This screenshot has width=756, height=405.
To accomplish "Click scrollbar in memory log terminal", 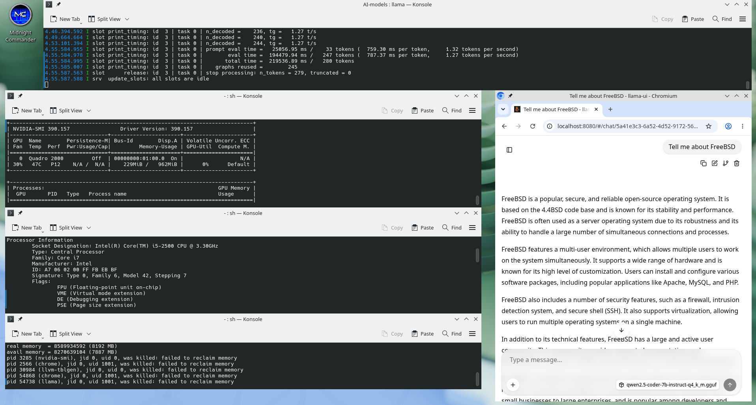I will coord(477,379).
